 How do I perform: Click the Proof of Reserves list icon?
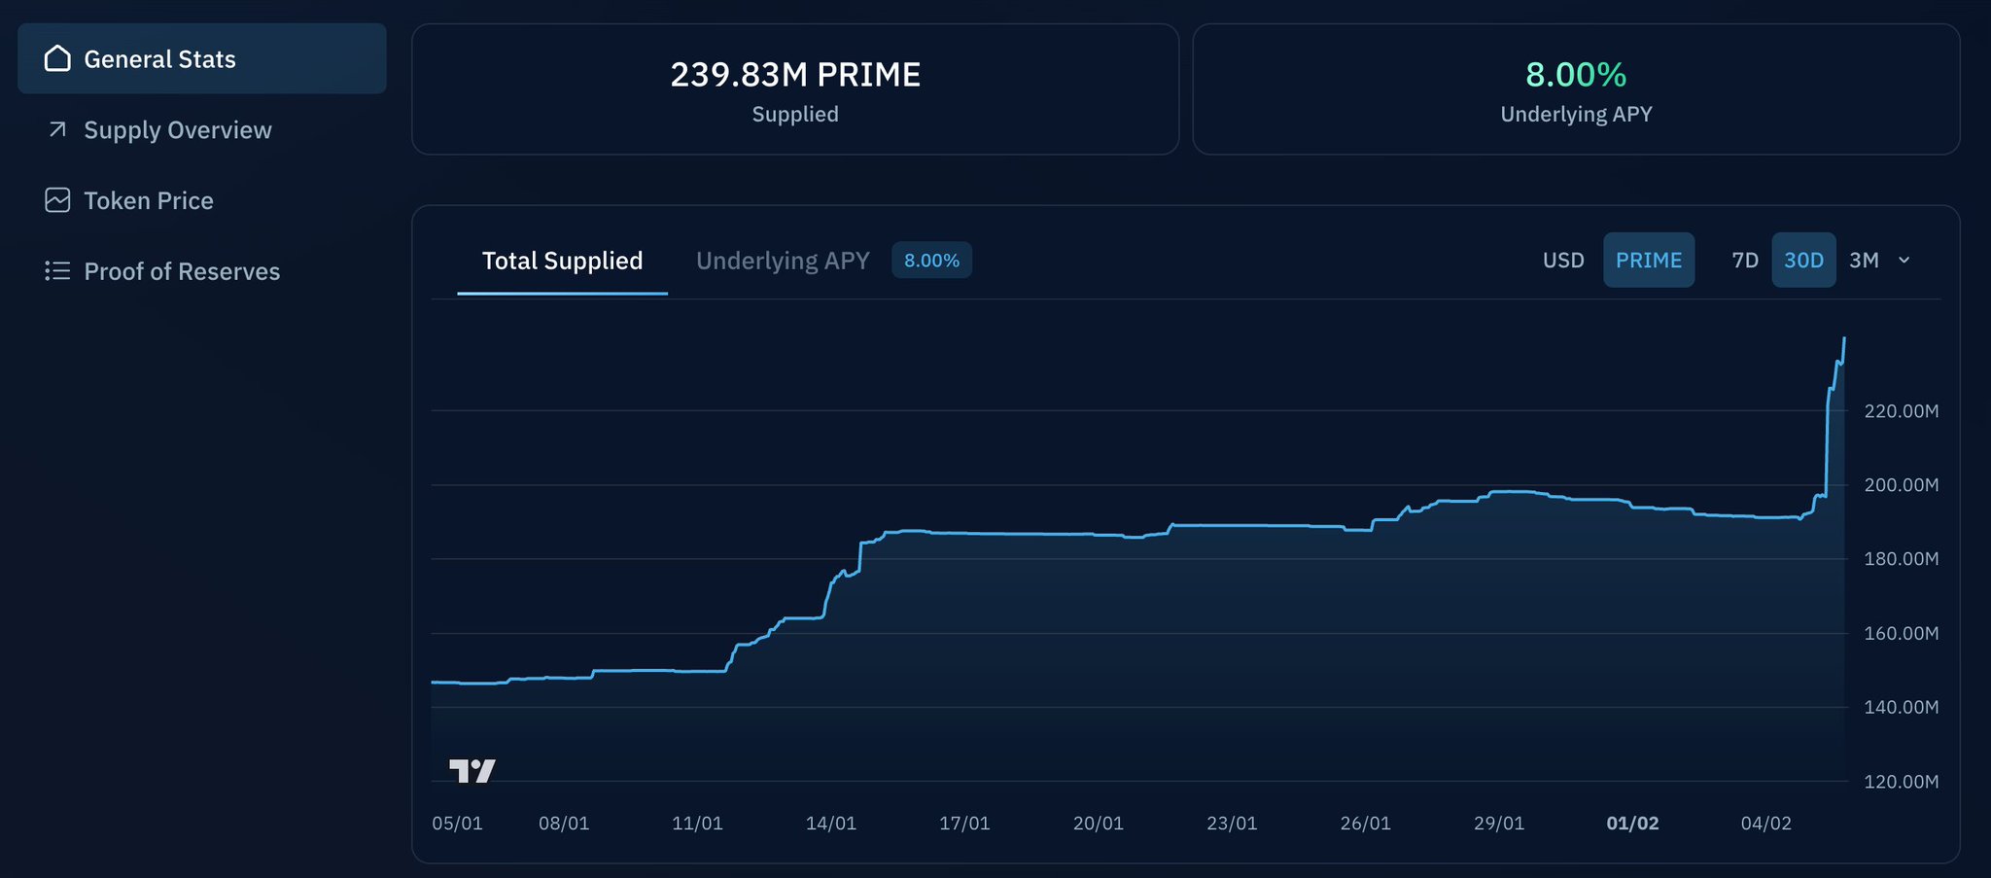pyautogui.click(x=57, y=271)
